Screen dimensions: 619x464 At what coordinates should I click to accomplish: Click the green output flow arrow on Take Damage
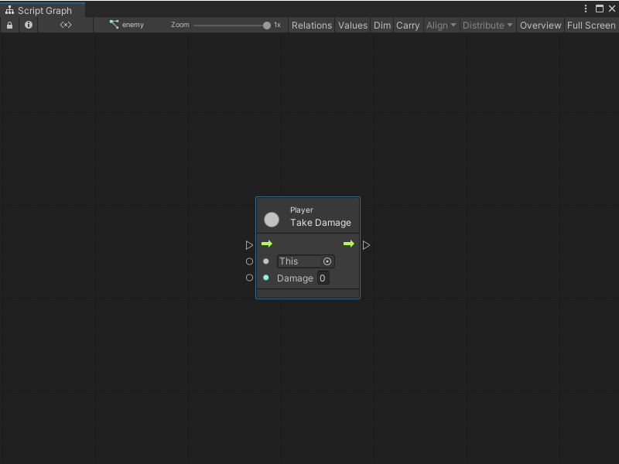tap(349, 244)
